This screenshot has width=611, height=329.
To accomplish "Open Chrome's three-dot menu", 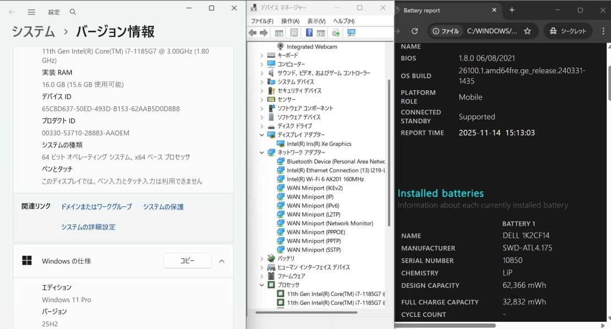I will coord(603,31).
